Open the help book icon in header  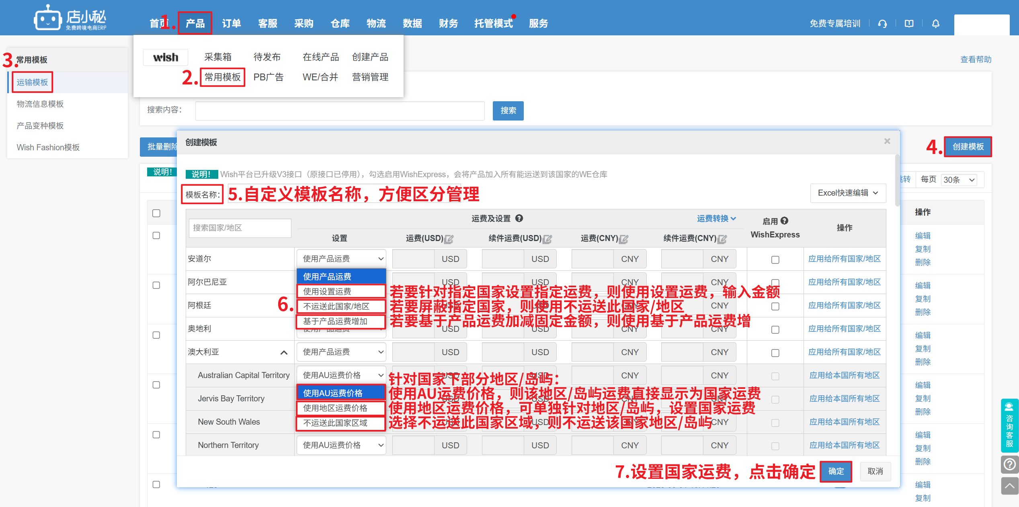pyautogui.click(x=909, y=24)
